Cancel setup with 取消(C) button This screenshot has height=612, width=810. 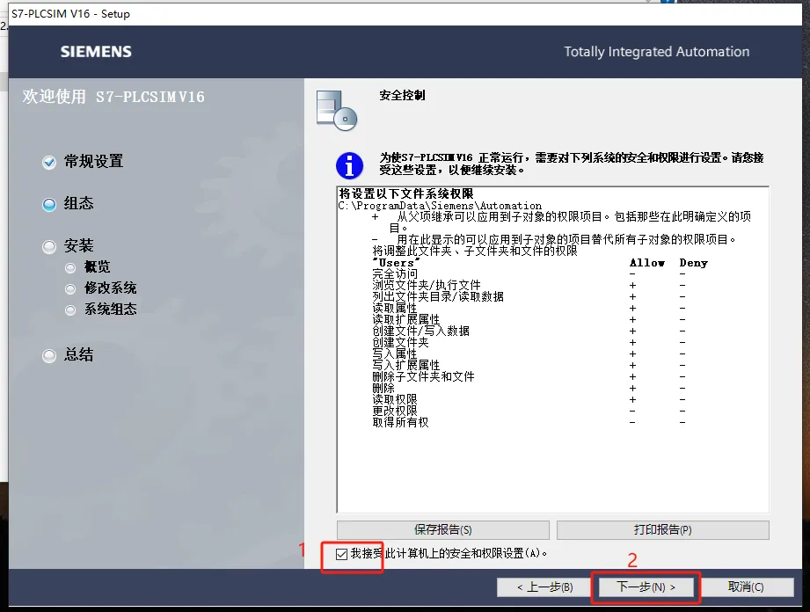746,587
